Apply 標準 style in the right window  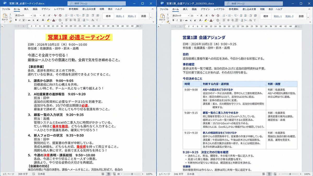point(265,16)
